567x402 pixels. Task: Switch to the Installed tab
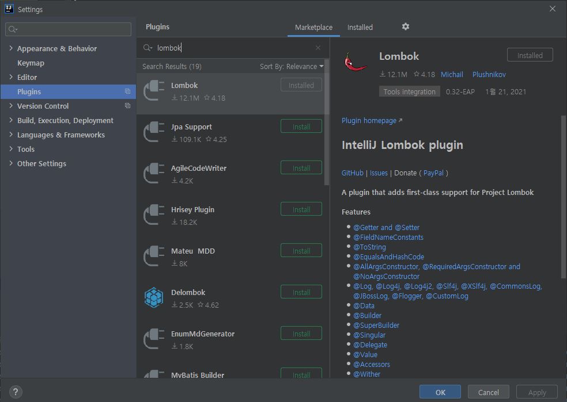coord(360,28)
